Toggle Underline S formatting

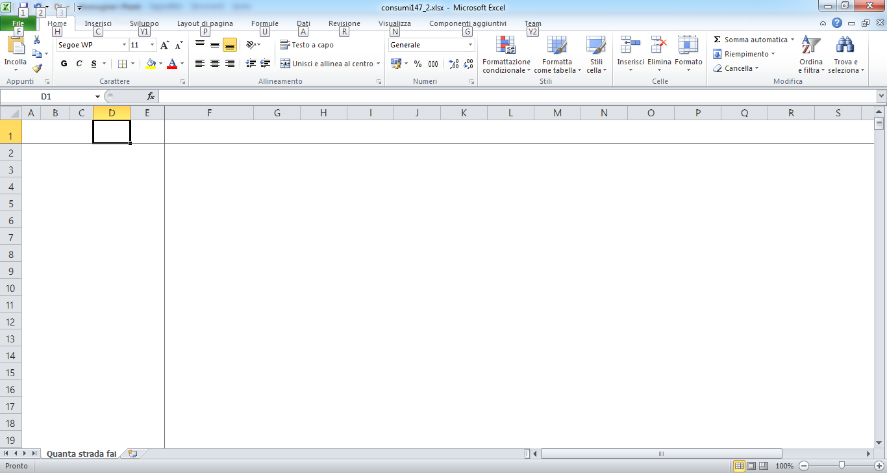[94, 64]
